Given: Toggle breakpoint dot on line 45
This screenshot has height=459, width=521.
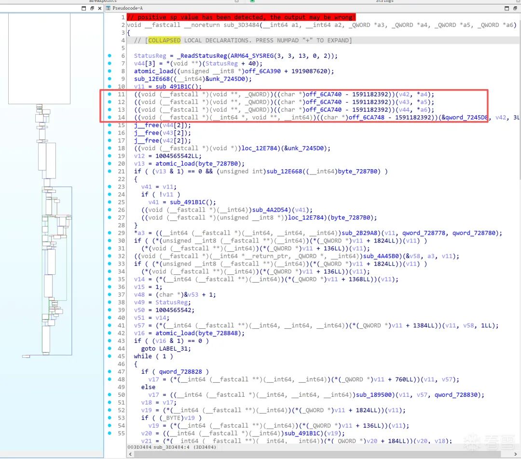Looking at the screenshot, I should (110, 356).
